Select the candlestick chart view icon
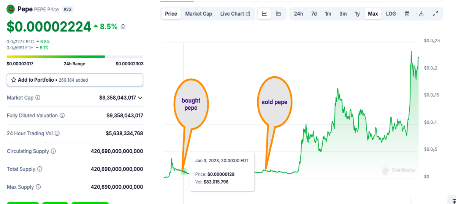The height and width of the screenshot is (204, 456). click(x=279, y=14)
